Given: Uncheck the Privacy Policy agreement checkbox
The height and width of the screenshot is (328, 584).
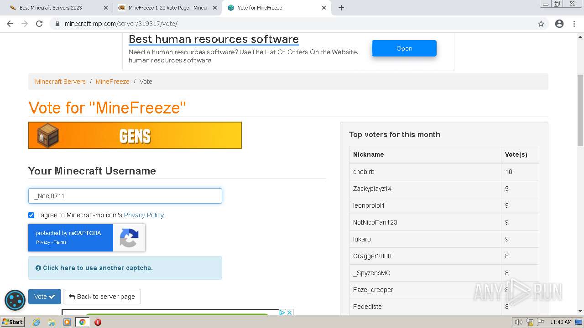Looking at the screenshot, I should pos(31,215).
